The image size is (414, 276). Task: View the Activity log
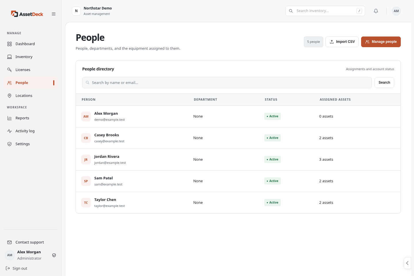pyautogui.click(x=30, y=131)
